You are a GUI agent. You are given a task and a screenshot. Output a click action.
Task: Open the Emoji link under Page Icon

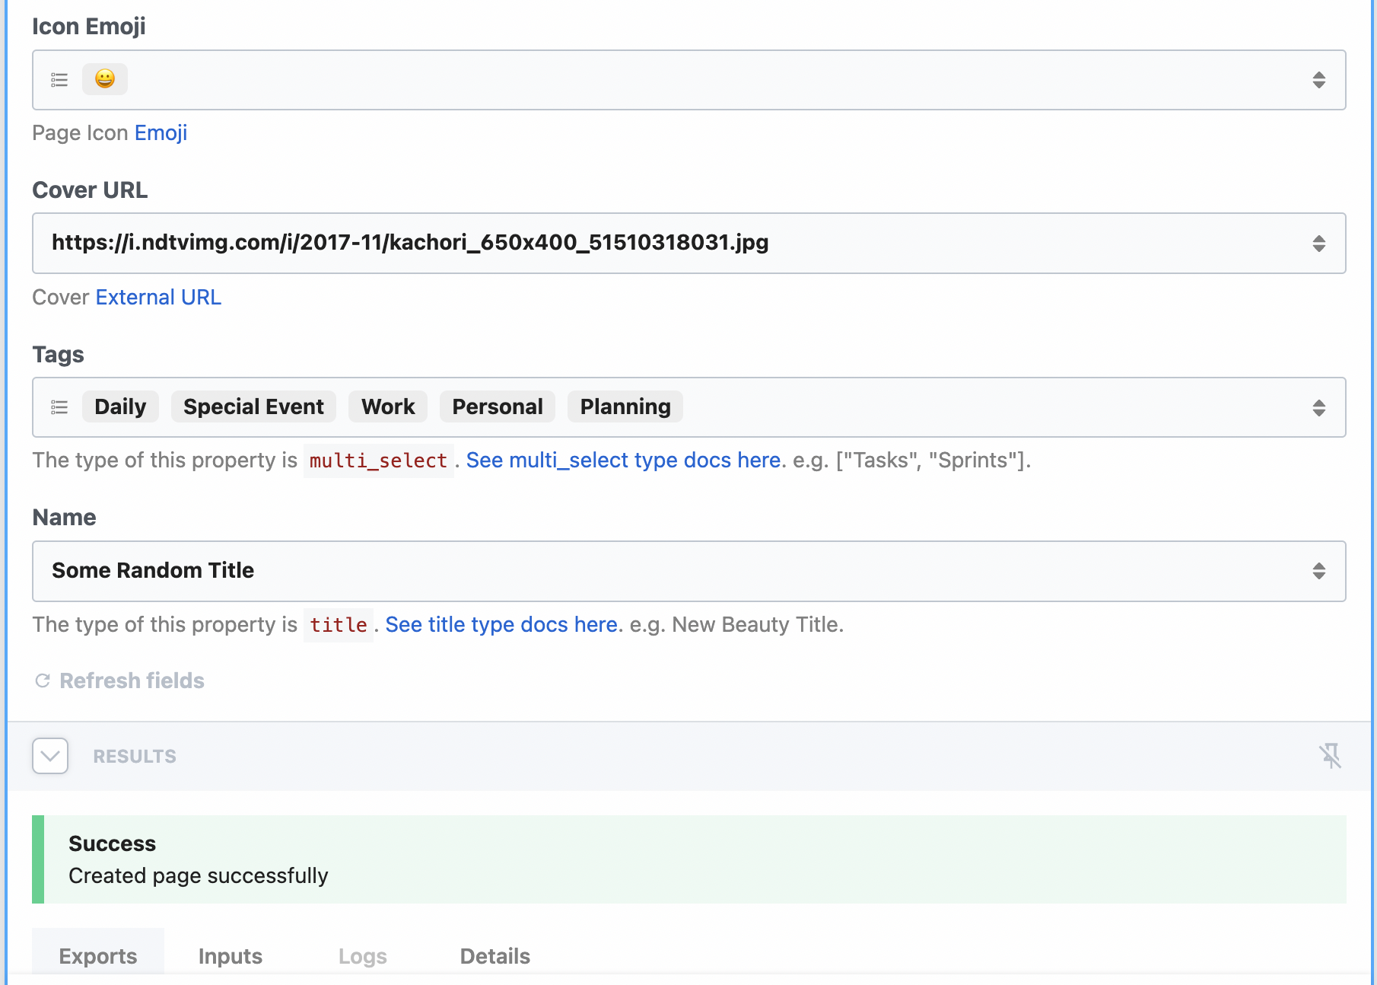161,133
